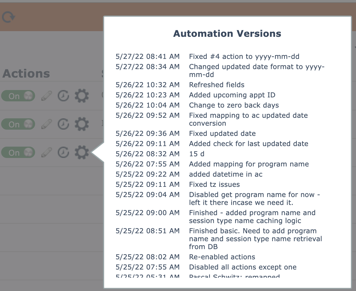The width and height of the screenshot is (356, 291).
Task: Open the pencil edit icon in the first row
Action: (x=47, y=96)
